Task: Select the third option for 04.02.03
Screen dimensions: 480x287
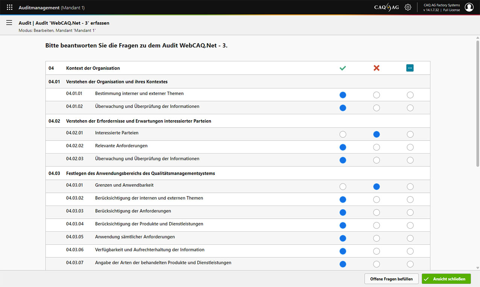Action: (x=410, y=160)
